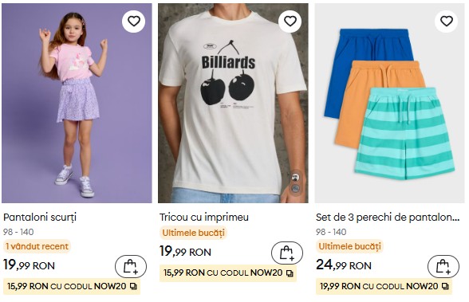The height and width of the screenshot is (302, 469).
Task: Add shorts set to favorites heart
Action: coord(447,21)
